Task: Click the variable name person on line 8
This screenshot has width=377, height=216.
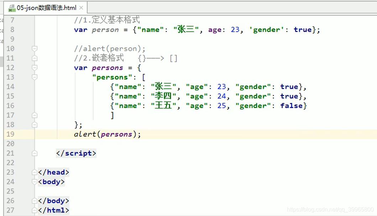Action: 105,30
